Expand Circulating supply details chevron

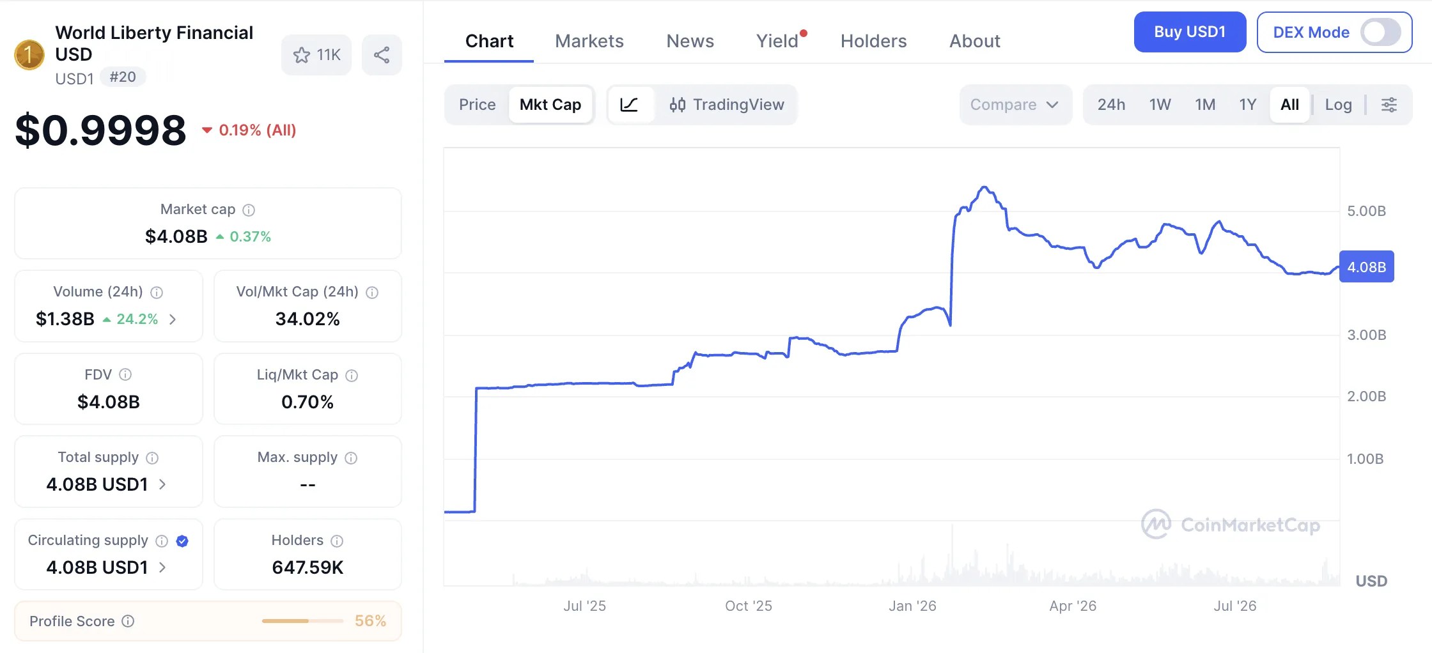[x=162, y=567]
